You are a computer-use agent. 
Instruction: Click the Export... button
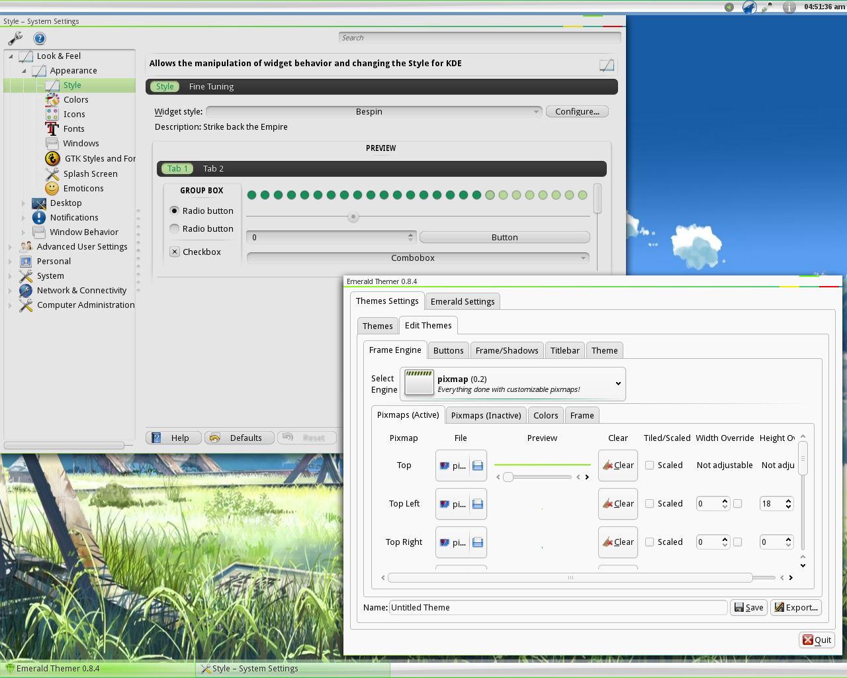pyautogui.click(x=796, y=607)
